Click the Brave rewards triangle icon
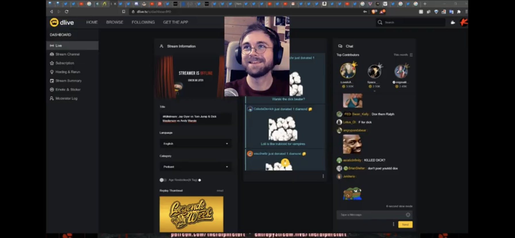This screenshot has width=515, height=238. pyautogui.click(x=383, y=11)
